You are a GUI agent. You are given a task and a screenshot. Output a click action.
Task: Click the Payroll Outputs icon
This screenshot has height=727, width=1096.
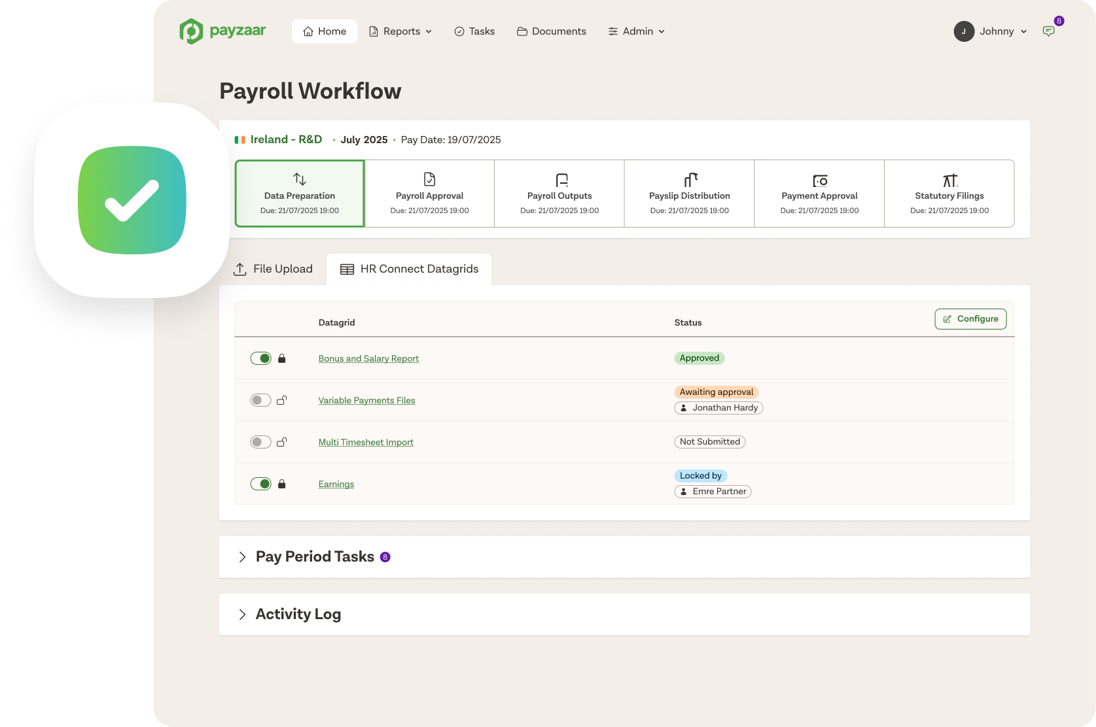(561, 180)
